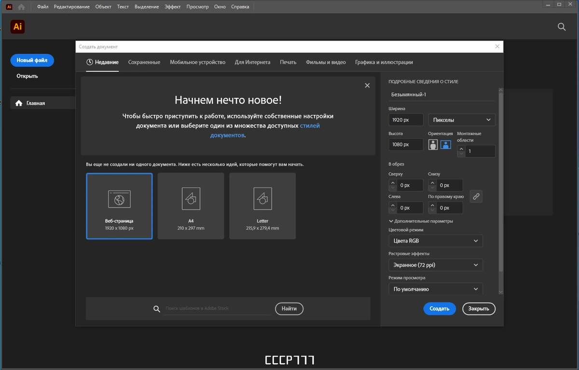This screenshot has width=579, height=370.
Task: Click the home icon in the title bar
Action: coord(21,7)
